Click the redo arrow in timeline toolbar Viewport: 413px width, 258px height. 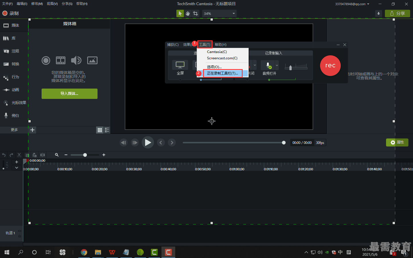pos(11,155)
